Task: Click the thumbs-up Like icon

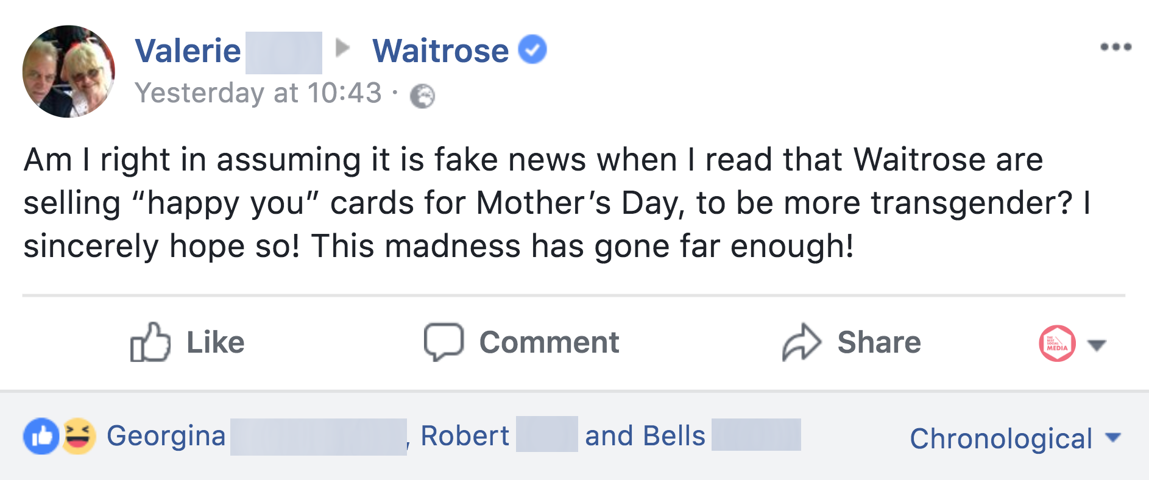Action: (x=150, y=342)
